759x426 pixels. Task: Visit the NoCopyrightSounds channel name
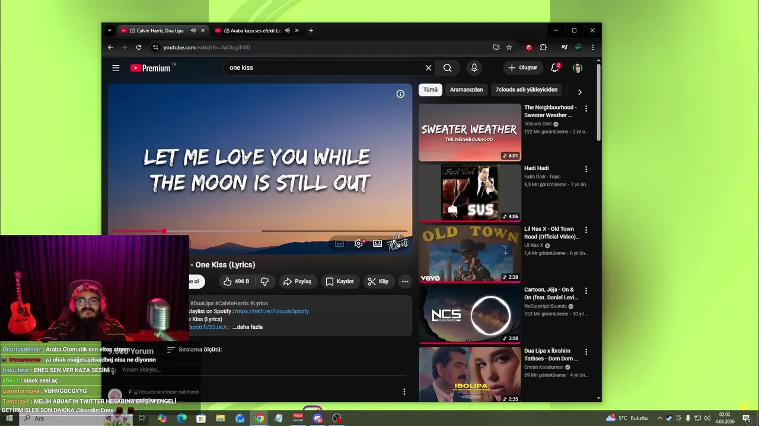(x=545, y=306)
